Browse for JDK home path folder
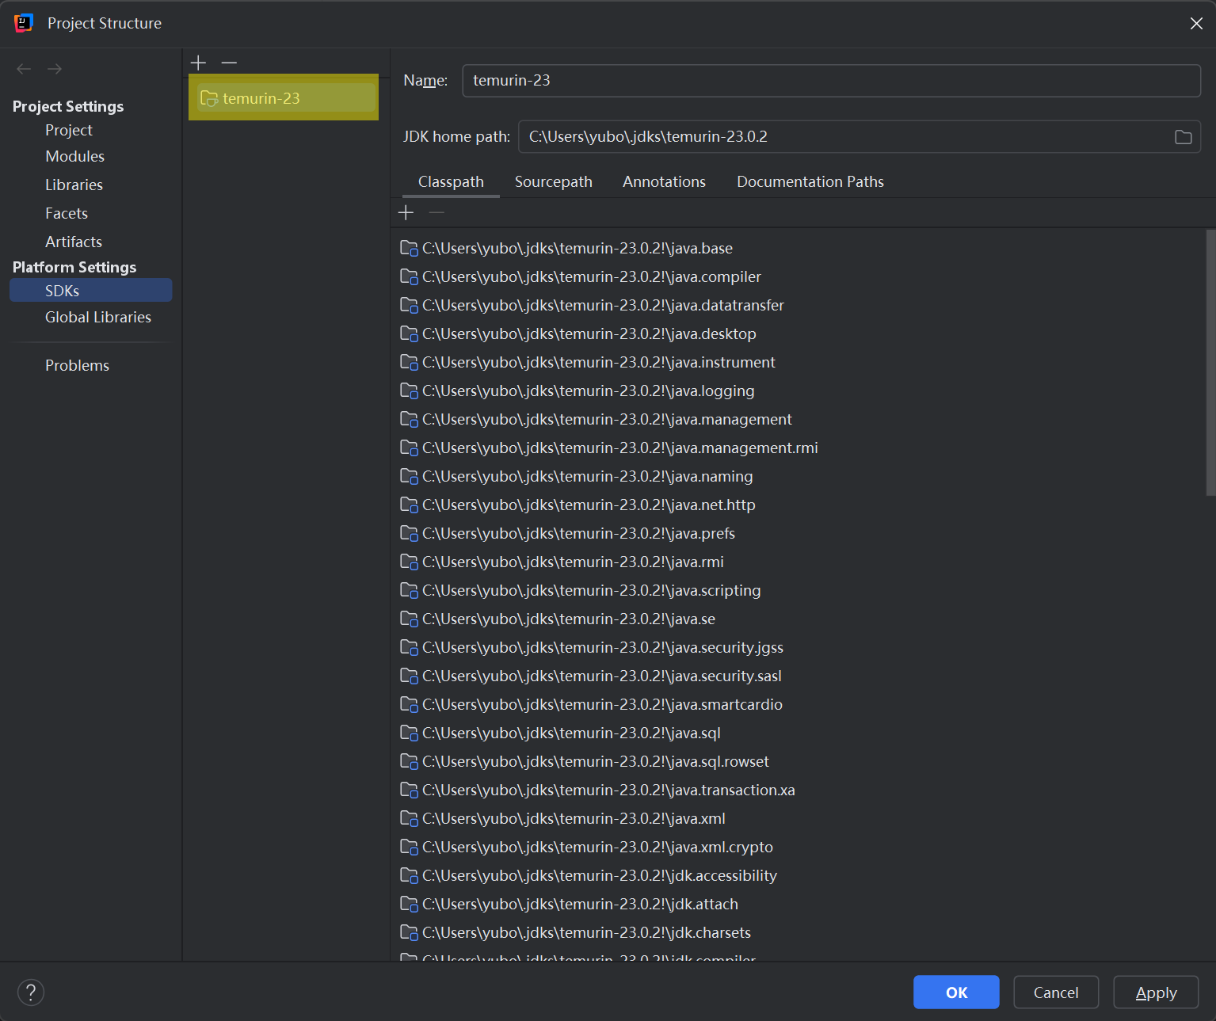This screenshot has width=1216, height=1021. pyautogui.click(x=1183, y=137)
